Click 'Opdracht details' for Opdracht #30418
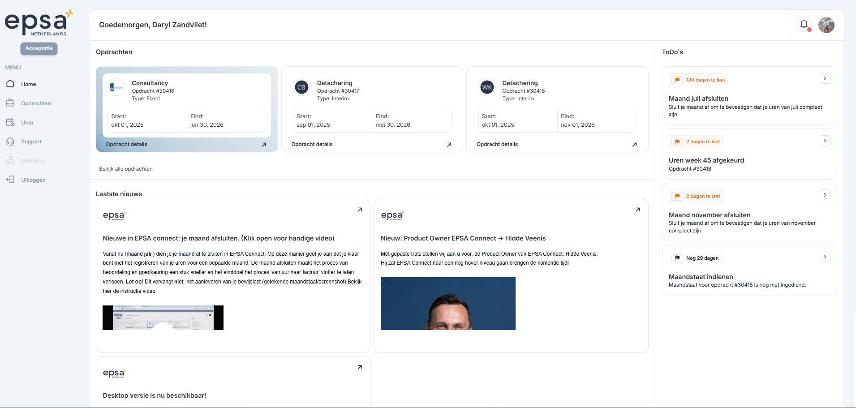The height and width of the screenshot is (408, 856). pyautogui.click(x=497, y=144)
